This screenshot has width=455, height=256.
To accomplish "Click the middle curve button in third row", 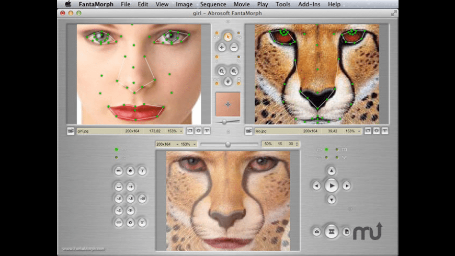I will click(130, 199).
